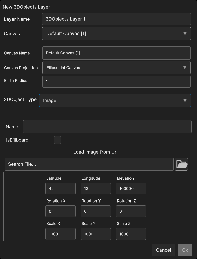Screen dimensions: 197x259
Task: Click the Search File path field
Action: point(89,164)
